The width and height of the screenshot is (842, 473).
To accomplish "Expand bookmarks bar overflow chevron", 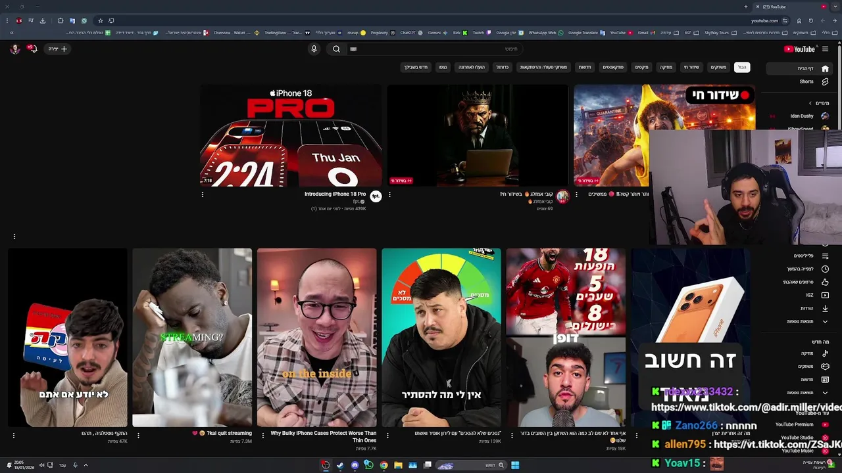I will [x=11, y=32].
